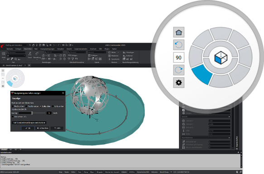Click the center cube of the enlarged navigator

click(221, 57)
